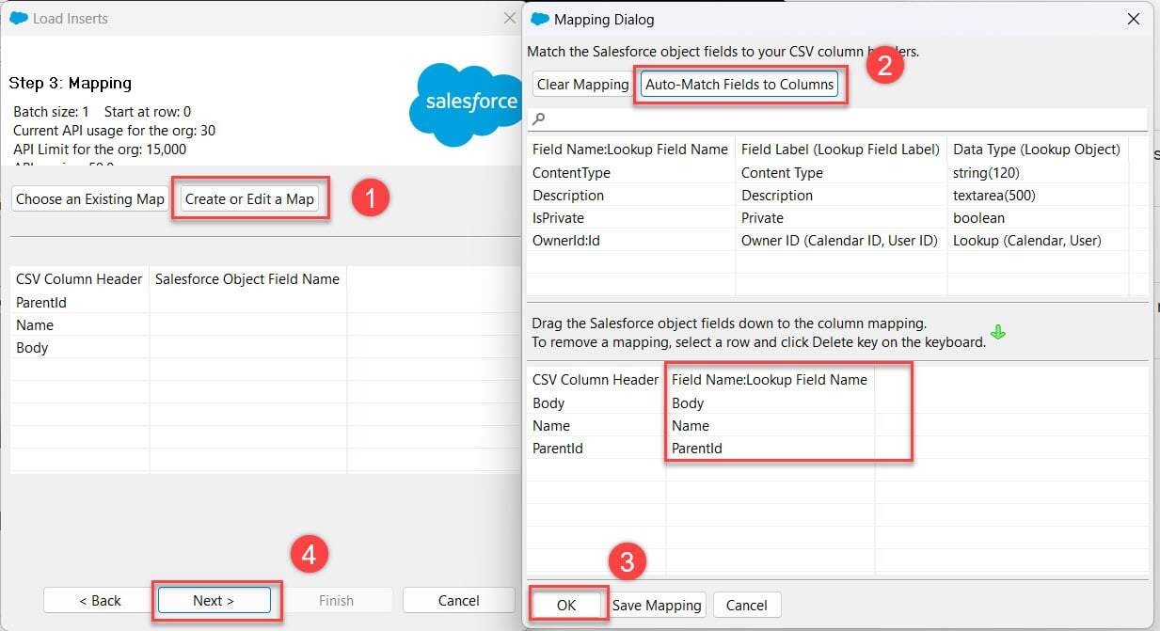Click Clear Mapping in Mapping Dialog
Image resolution: width=1160 pixels, height=631 pixels.
tap(582, 85)
